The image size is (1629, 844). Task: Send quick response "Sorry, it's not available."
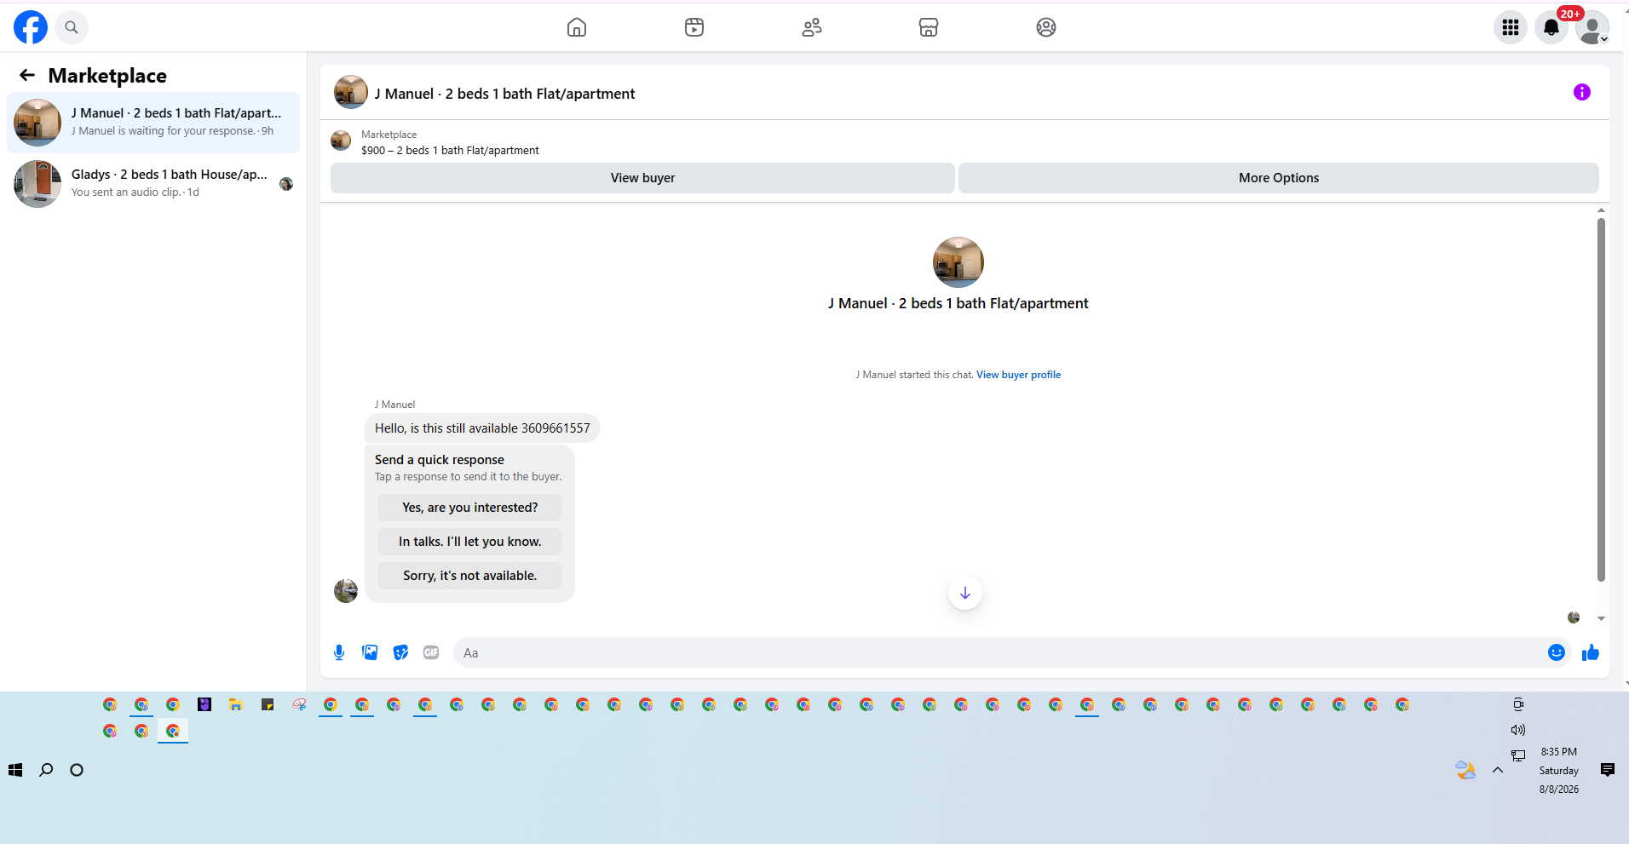click(x=470, y=576)
